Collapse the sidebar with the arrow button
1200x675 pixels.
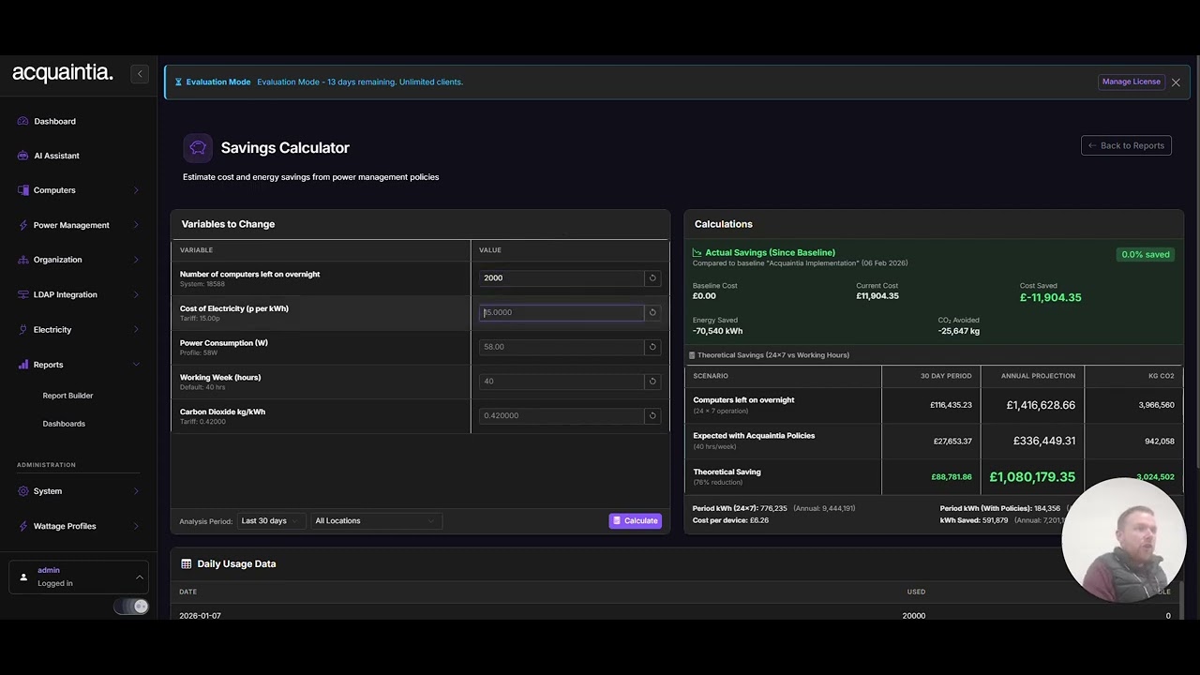click(140, 74)
